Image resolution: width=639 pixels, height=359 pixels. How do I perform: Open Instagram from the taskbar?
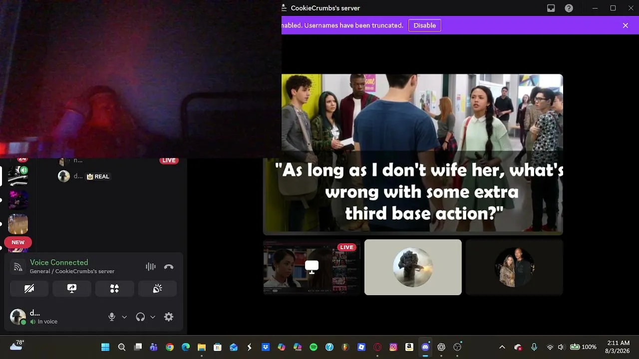click(393, 347)
